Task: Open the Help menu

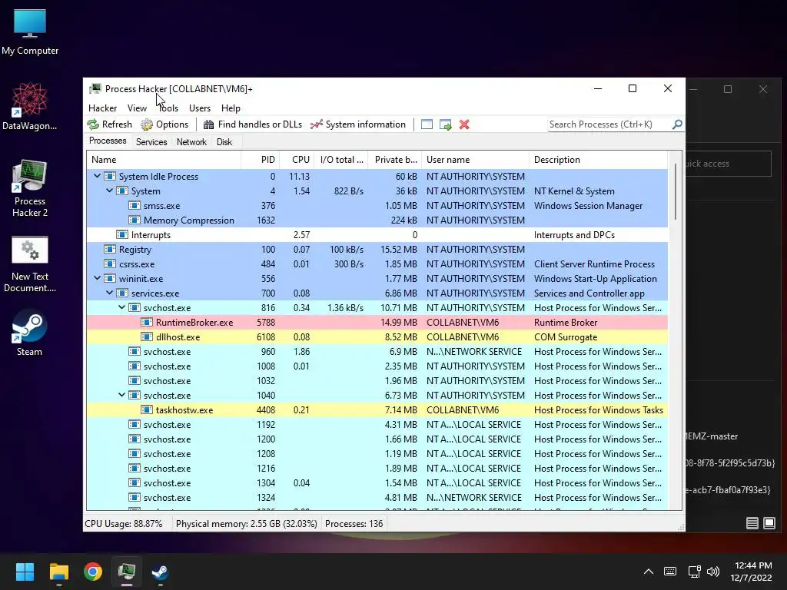Action: pos(231,108)
